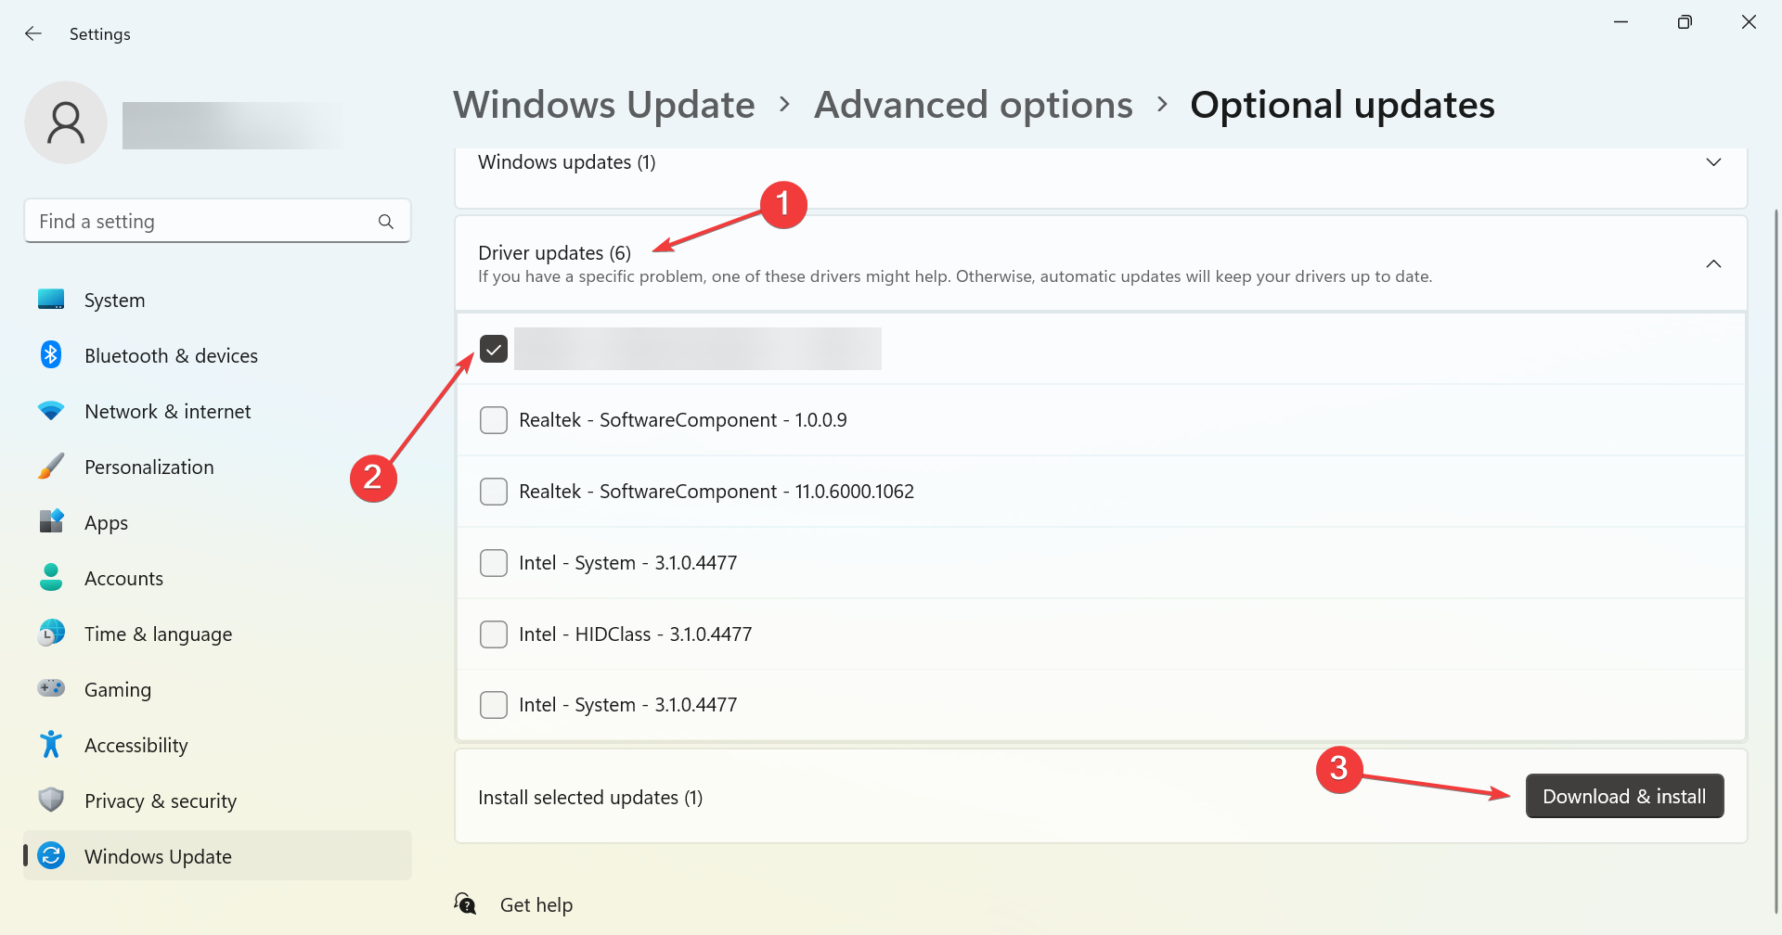Open Privacy & security settings
Image resolution: width=1782 pixels, height=935 pixels.
[x=50, y=800]
